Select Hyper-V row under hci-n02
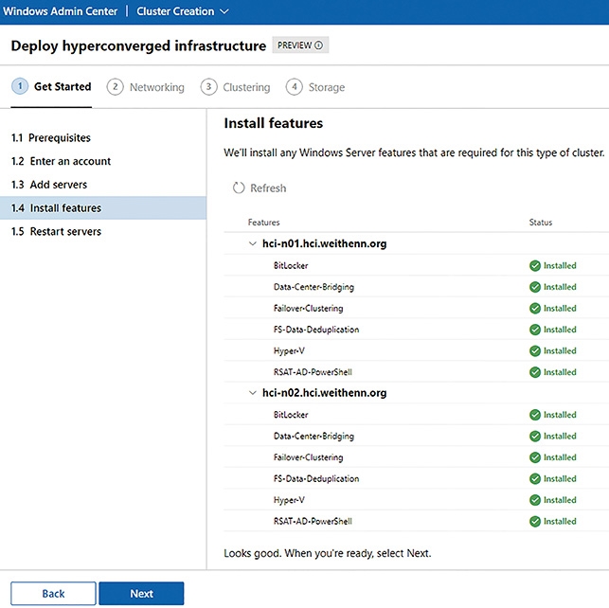The image size is (609, 608). (x=417, y=500)
